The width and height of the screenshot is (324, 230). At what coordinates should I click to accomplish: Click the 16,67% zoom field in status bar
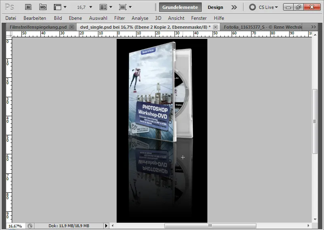[x=15, y=226]
